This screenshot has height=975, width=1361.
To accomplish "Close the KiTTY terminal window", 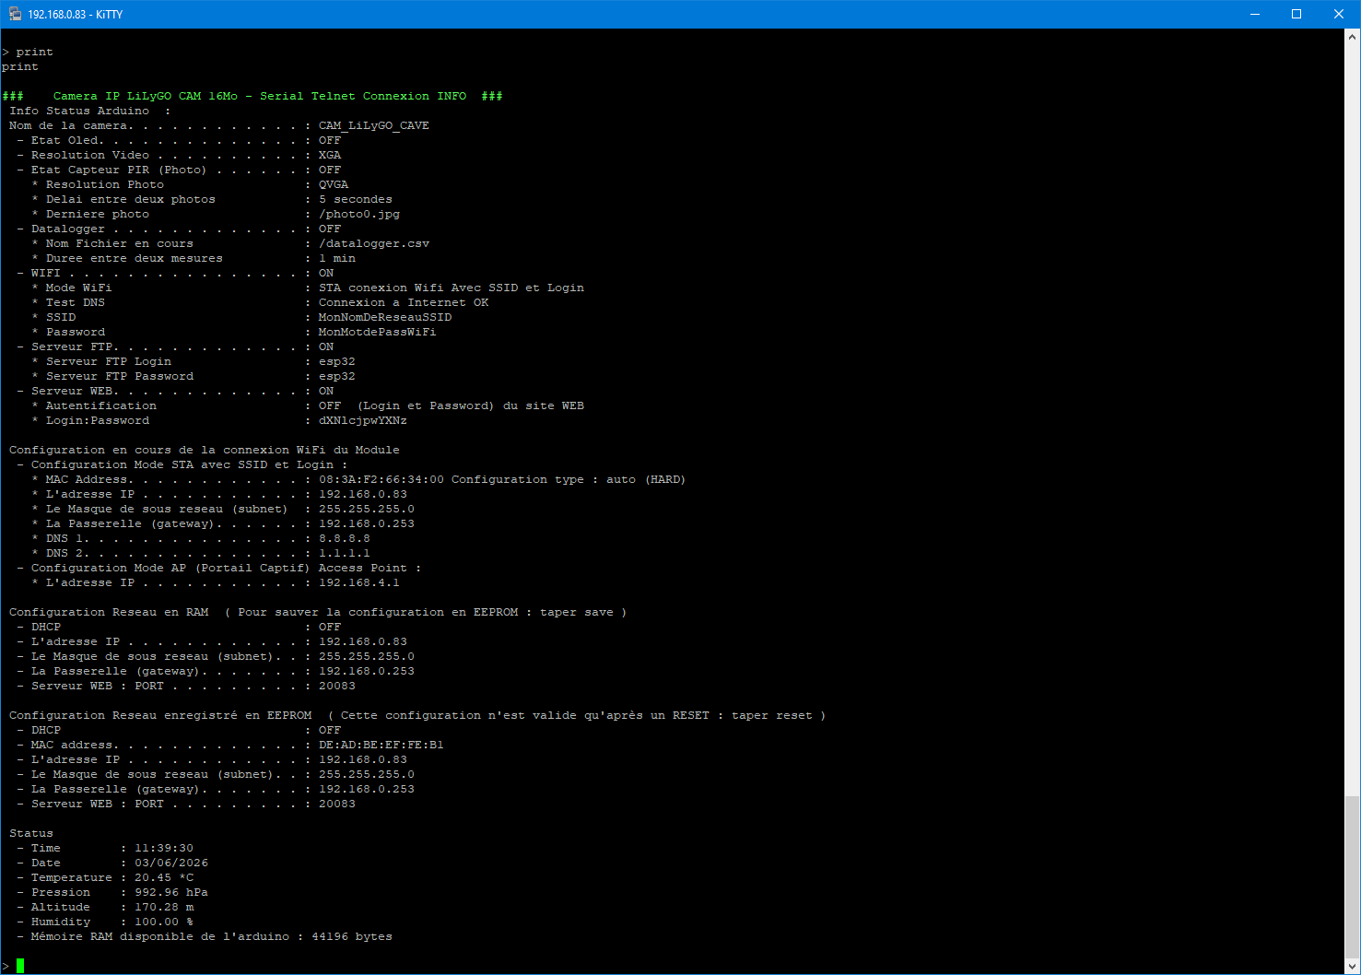I will (1339, 14).
